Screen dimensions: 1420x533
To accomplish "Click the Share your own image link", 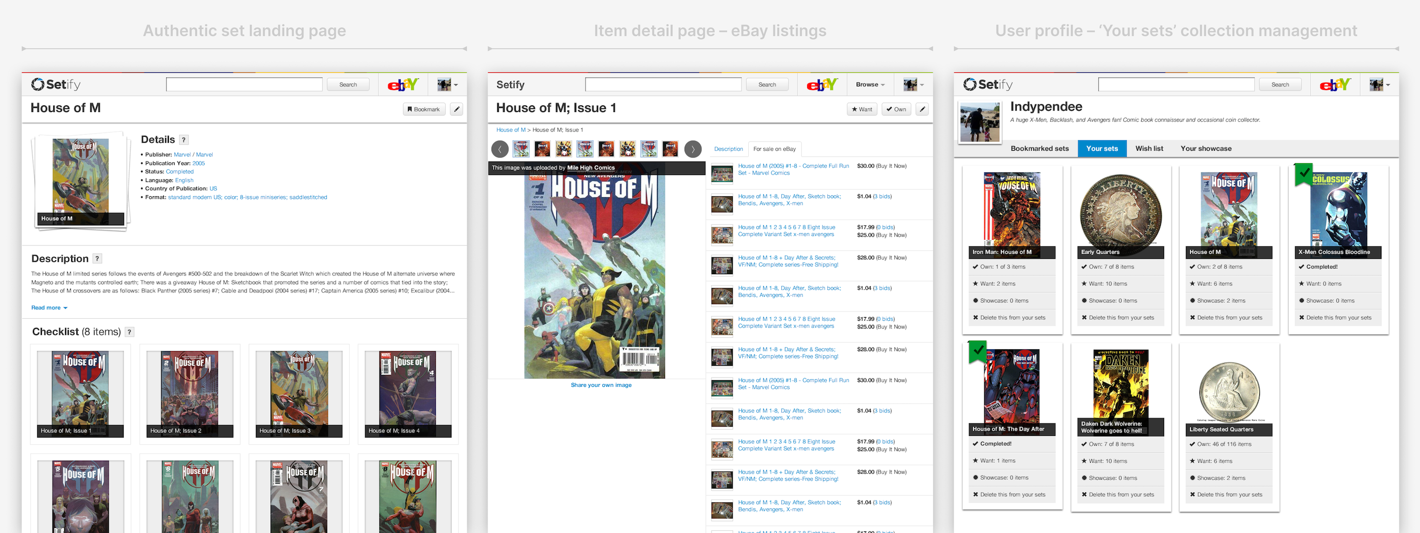I will (x=601, y=385).
